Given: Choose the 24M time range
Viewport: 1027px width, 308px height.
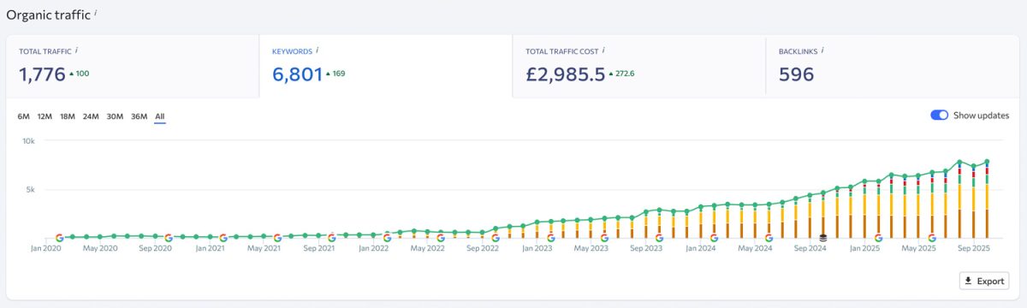Looking at the screenshot, I should [91, 116].
